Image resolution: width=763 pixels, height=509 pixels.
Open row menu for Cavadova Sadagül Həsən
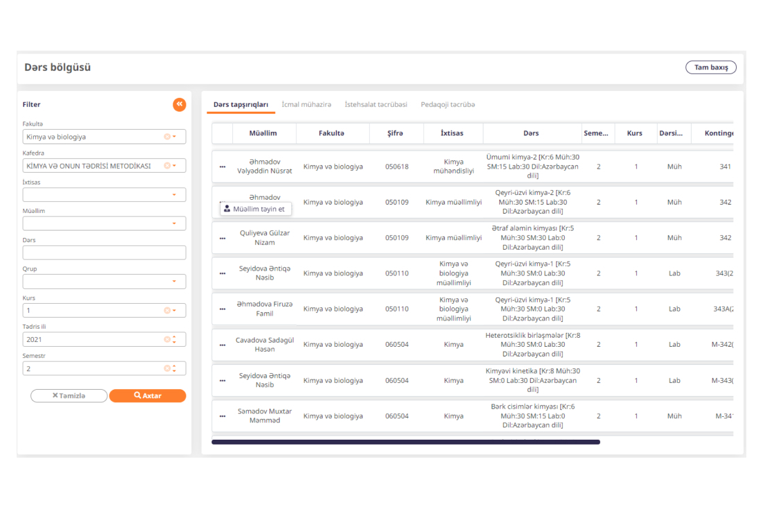(223, 345)
